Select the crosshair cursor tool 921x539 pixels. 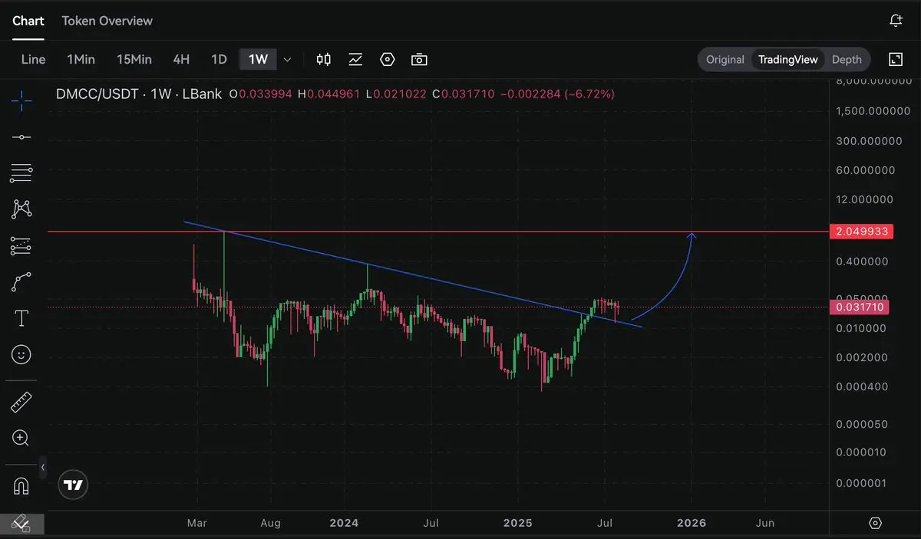click(x=21, y=100)
